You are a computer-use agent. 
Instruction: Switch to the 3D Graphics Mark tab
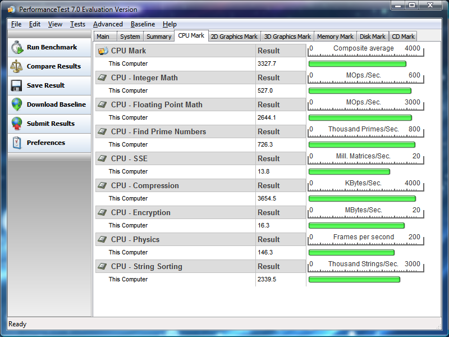pos(287,37)
